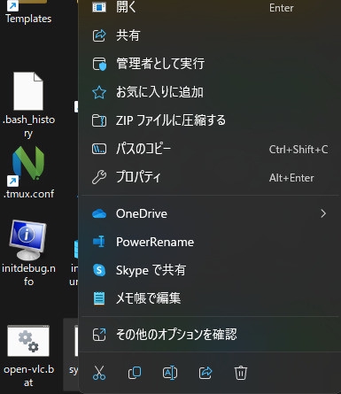Click the open-vlc.bat file name label
Viewport: 341px width, 394px height.
point(28,375)
